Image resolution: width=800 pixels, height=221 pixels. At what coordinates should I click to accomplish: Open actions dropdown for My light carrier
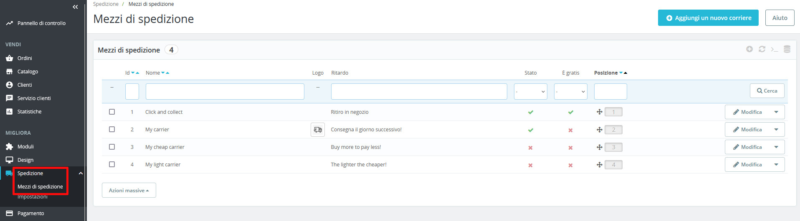click(x=776, y=165)
